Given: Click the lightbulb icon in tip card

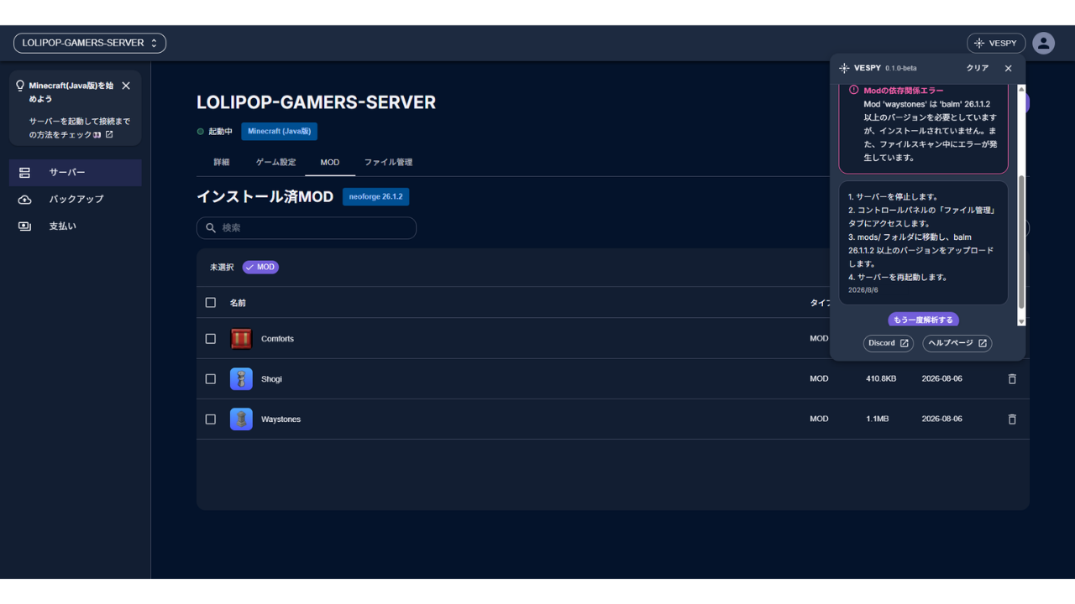Looking at the screenshot, I should pyautogui.click(x=20, y=86).
